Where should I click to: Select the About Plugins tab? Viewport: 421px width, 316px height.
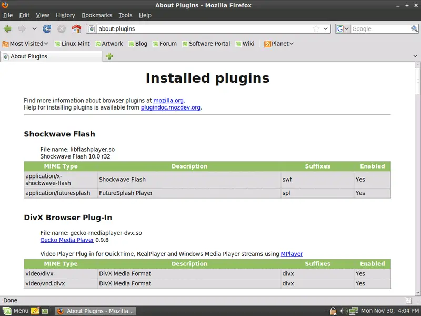click(x=51, y=56)
